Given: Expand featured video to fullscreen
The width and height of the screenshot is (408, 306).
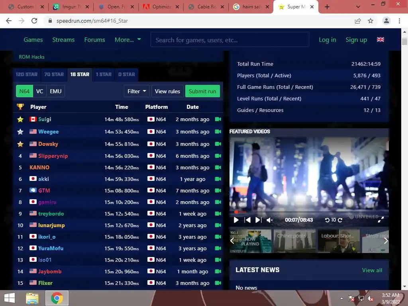Looking at the screenshot, I should point(381,220).
